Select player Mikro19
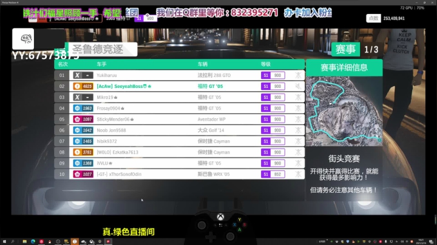The height and width of the screenshot is (245, 437). coord(180,97)
